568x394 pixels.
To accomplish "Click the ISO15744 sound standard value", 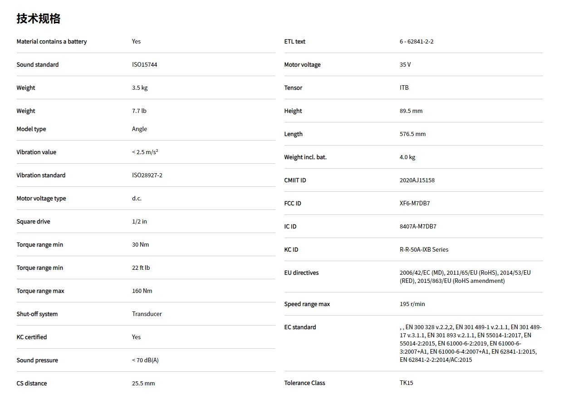I will point(144,65).
